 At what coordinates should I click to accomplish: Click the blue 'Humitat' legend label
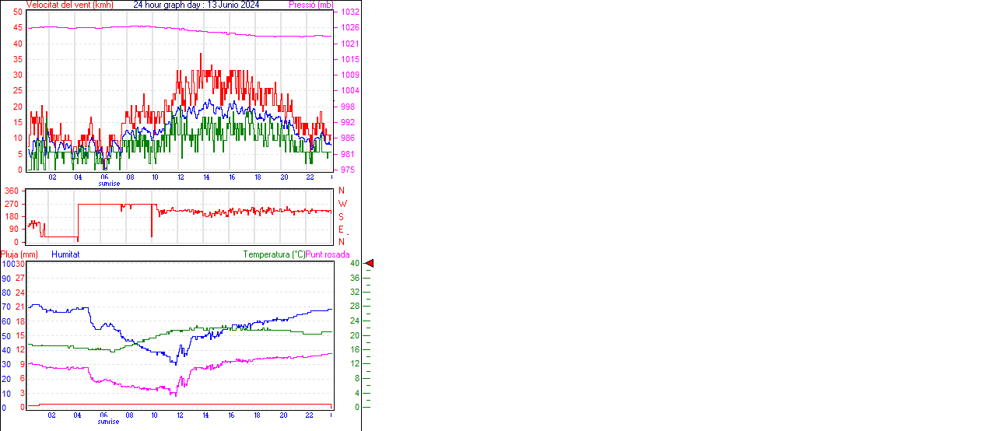[x=65, y=254]
